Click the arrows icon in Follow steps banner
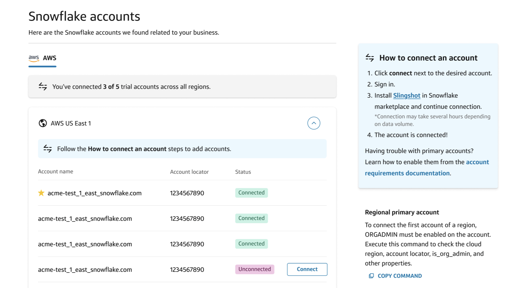 [x=48, y=148]
